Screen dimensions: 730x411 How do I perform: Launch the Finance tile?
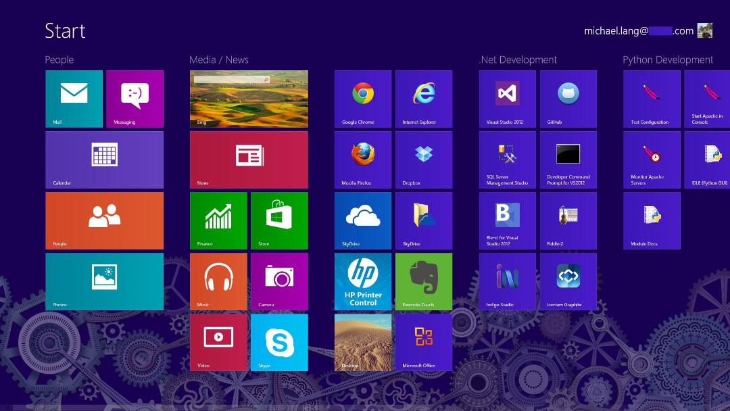pos(218,220)
